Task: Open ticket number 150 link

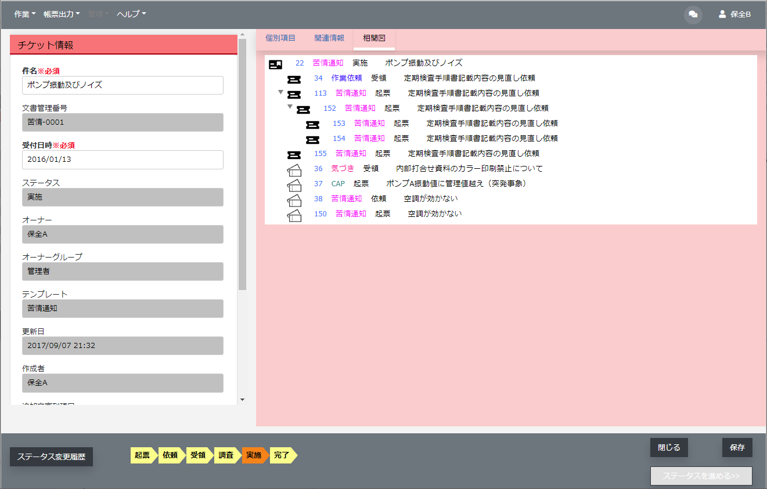Action: click(320, 213)
